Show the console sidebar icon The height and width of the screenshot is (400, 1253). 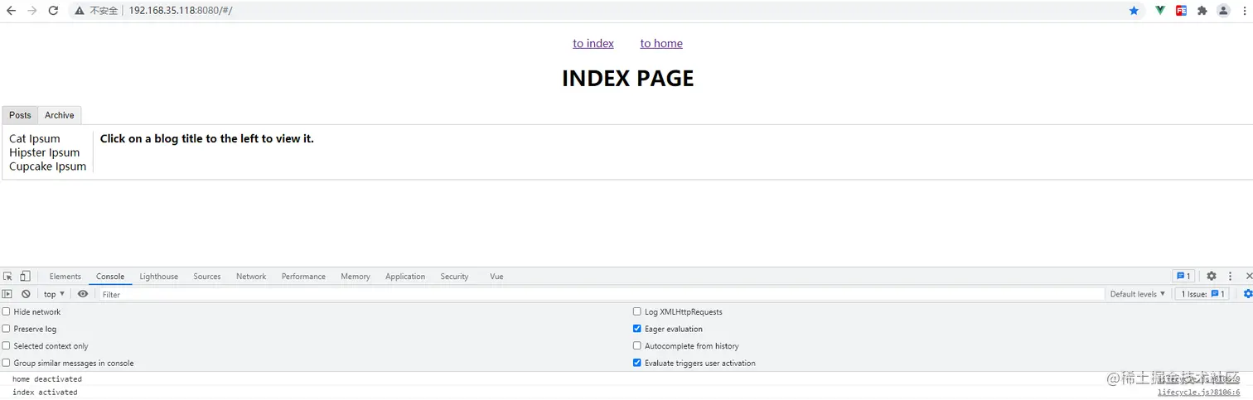7,294
